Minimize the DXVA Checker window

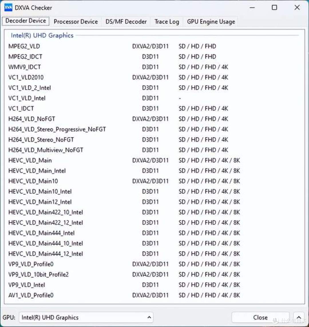252,8
